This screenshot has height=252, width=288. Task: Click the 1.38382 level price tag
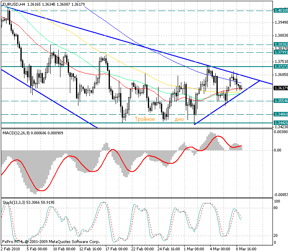281,45
